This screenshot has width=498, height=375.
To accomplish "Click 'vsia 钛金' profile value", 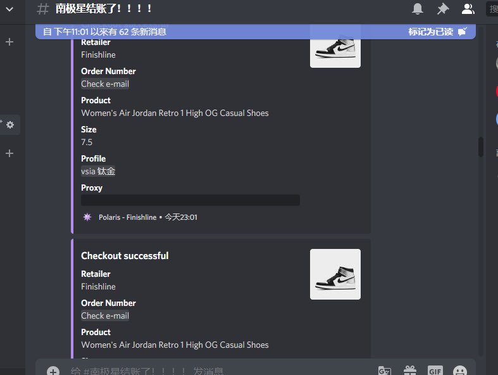I will 98,172.
